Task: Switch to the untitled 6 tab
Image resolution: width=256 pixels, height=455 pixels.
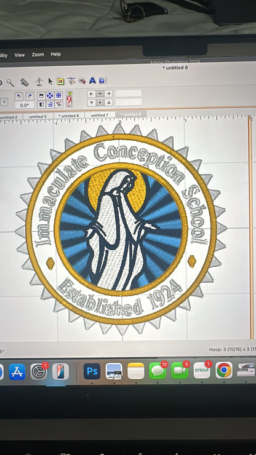Action: click(69, 116)
